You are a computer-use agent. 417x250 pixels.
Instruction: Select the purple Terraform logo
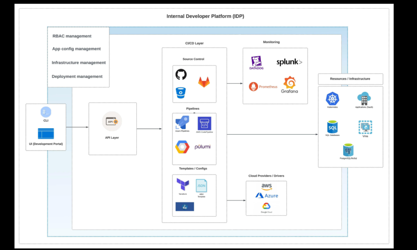[183, 185]
